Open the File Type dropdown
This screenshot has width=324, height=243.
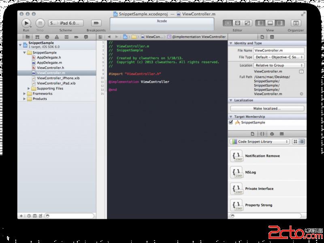(x=279, y=58)
